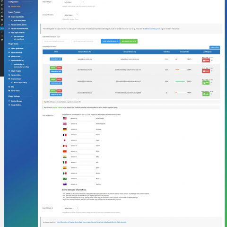Click the Modules Manager sidebar icon
The image size is (227, 227).
(9, 101)
